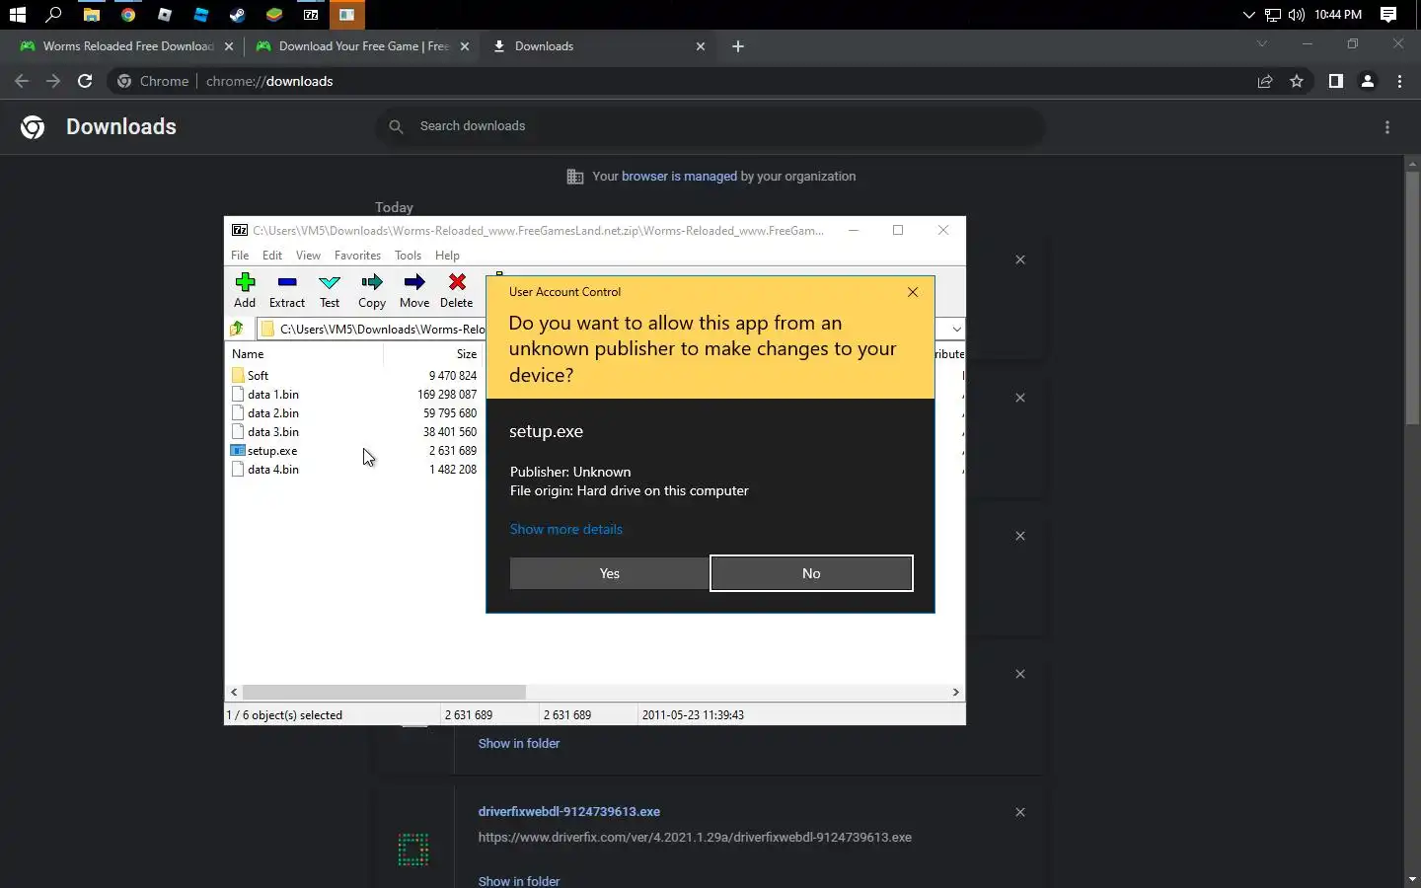Viewport: 1421px width, 888px height.
Task: Select the Move tool in 7-Zip
Action: coord(414,290)
